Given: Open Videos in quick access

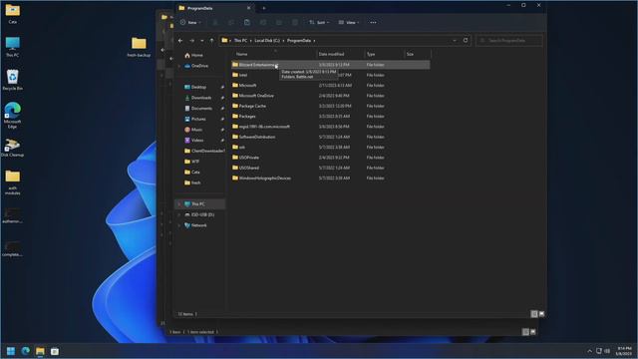Looking at the screenshot, I should click(197, 140).
